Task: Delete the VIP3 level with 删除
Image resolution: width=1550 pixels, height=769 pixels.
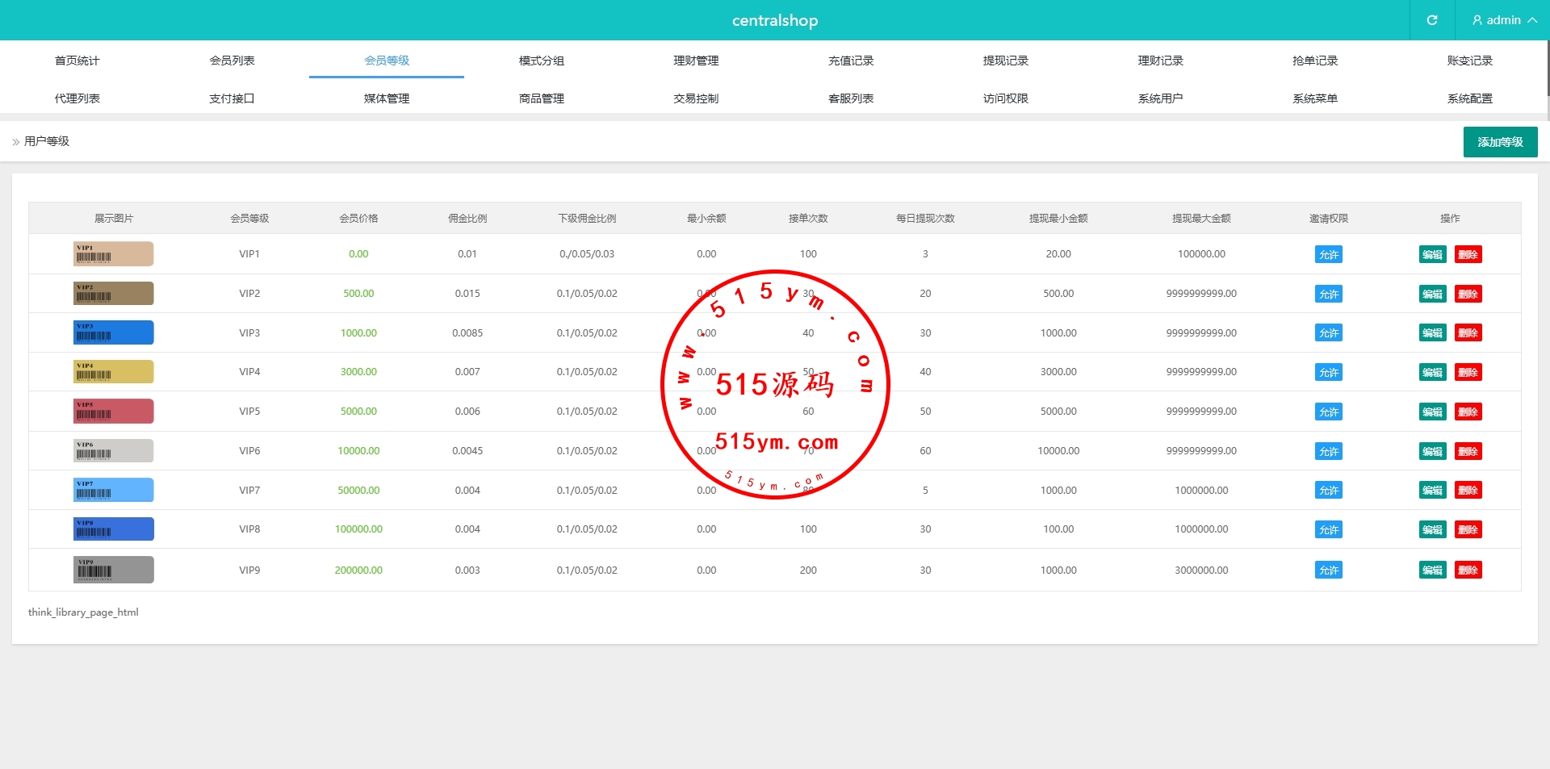Action: tap(1468, 333)
